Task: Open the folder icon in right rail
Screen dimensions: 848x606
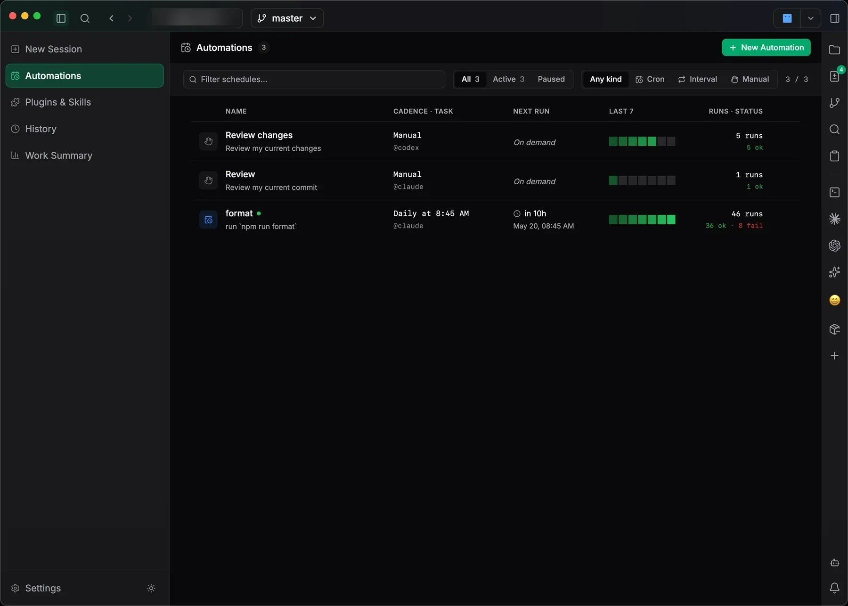Action: pyautogui.click(x=834, y=49)
